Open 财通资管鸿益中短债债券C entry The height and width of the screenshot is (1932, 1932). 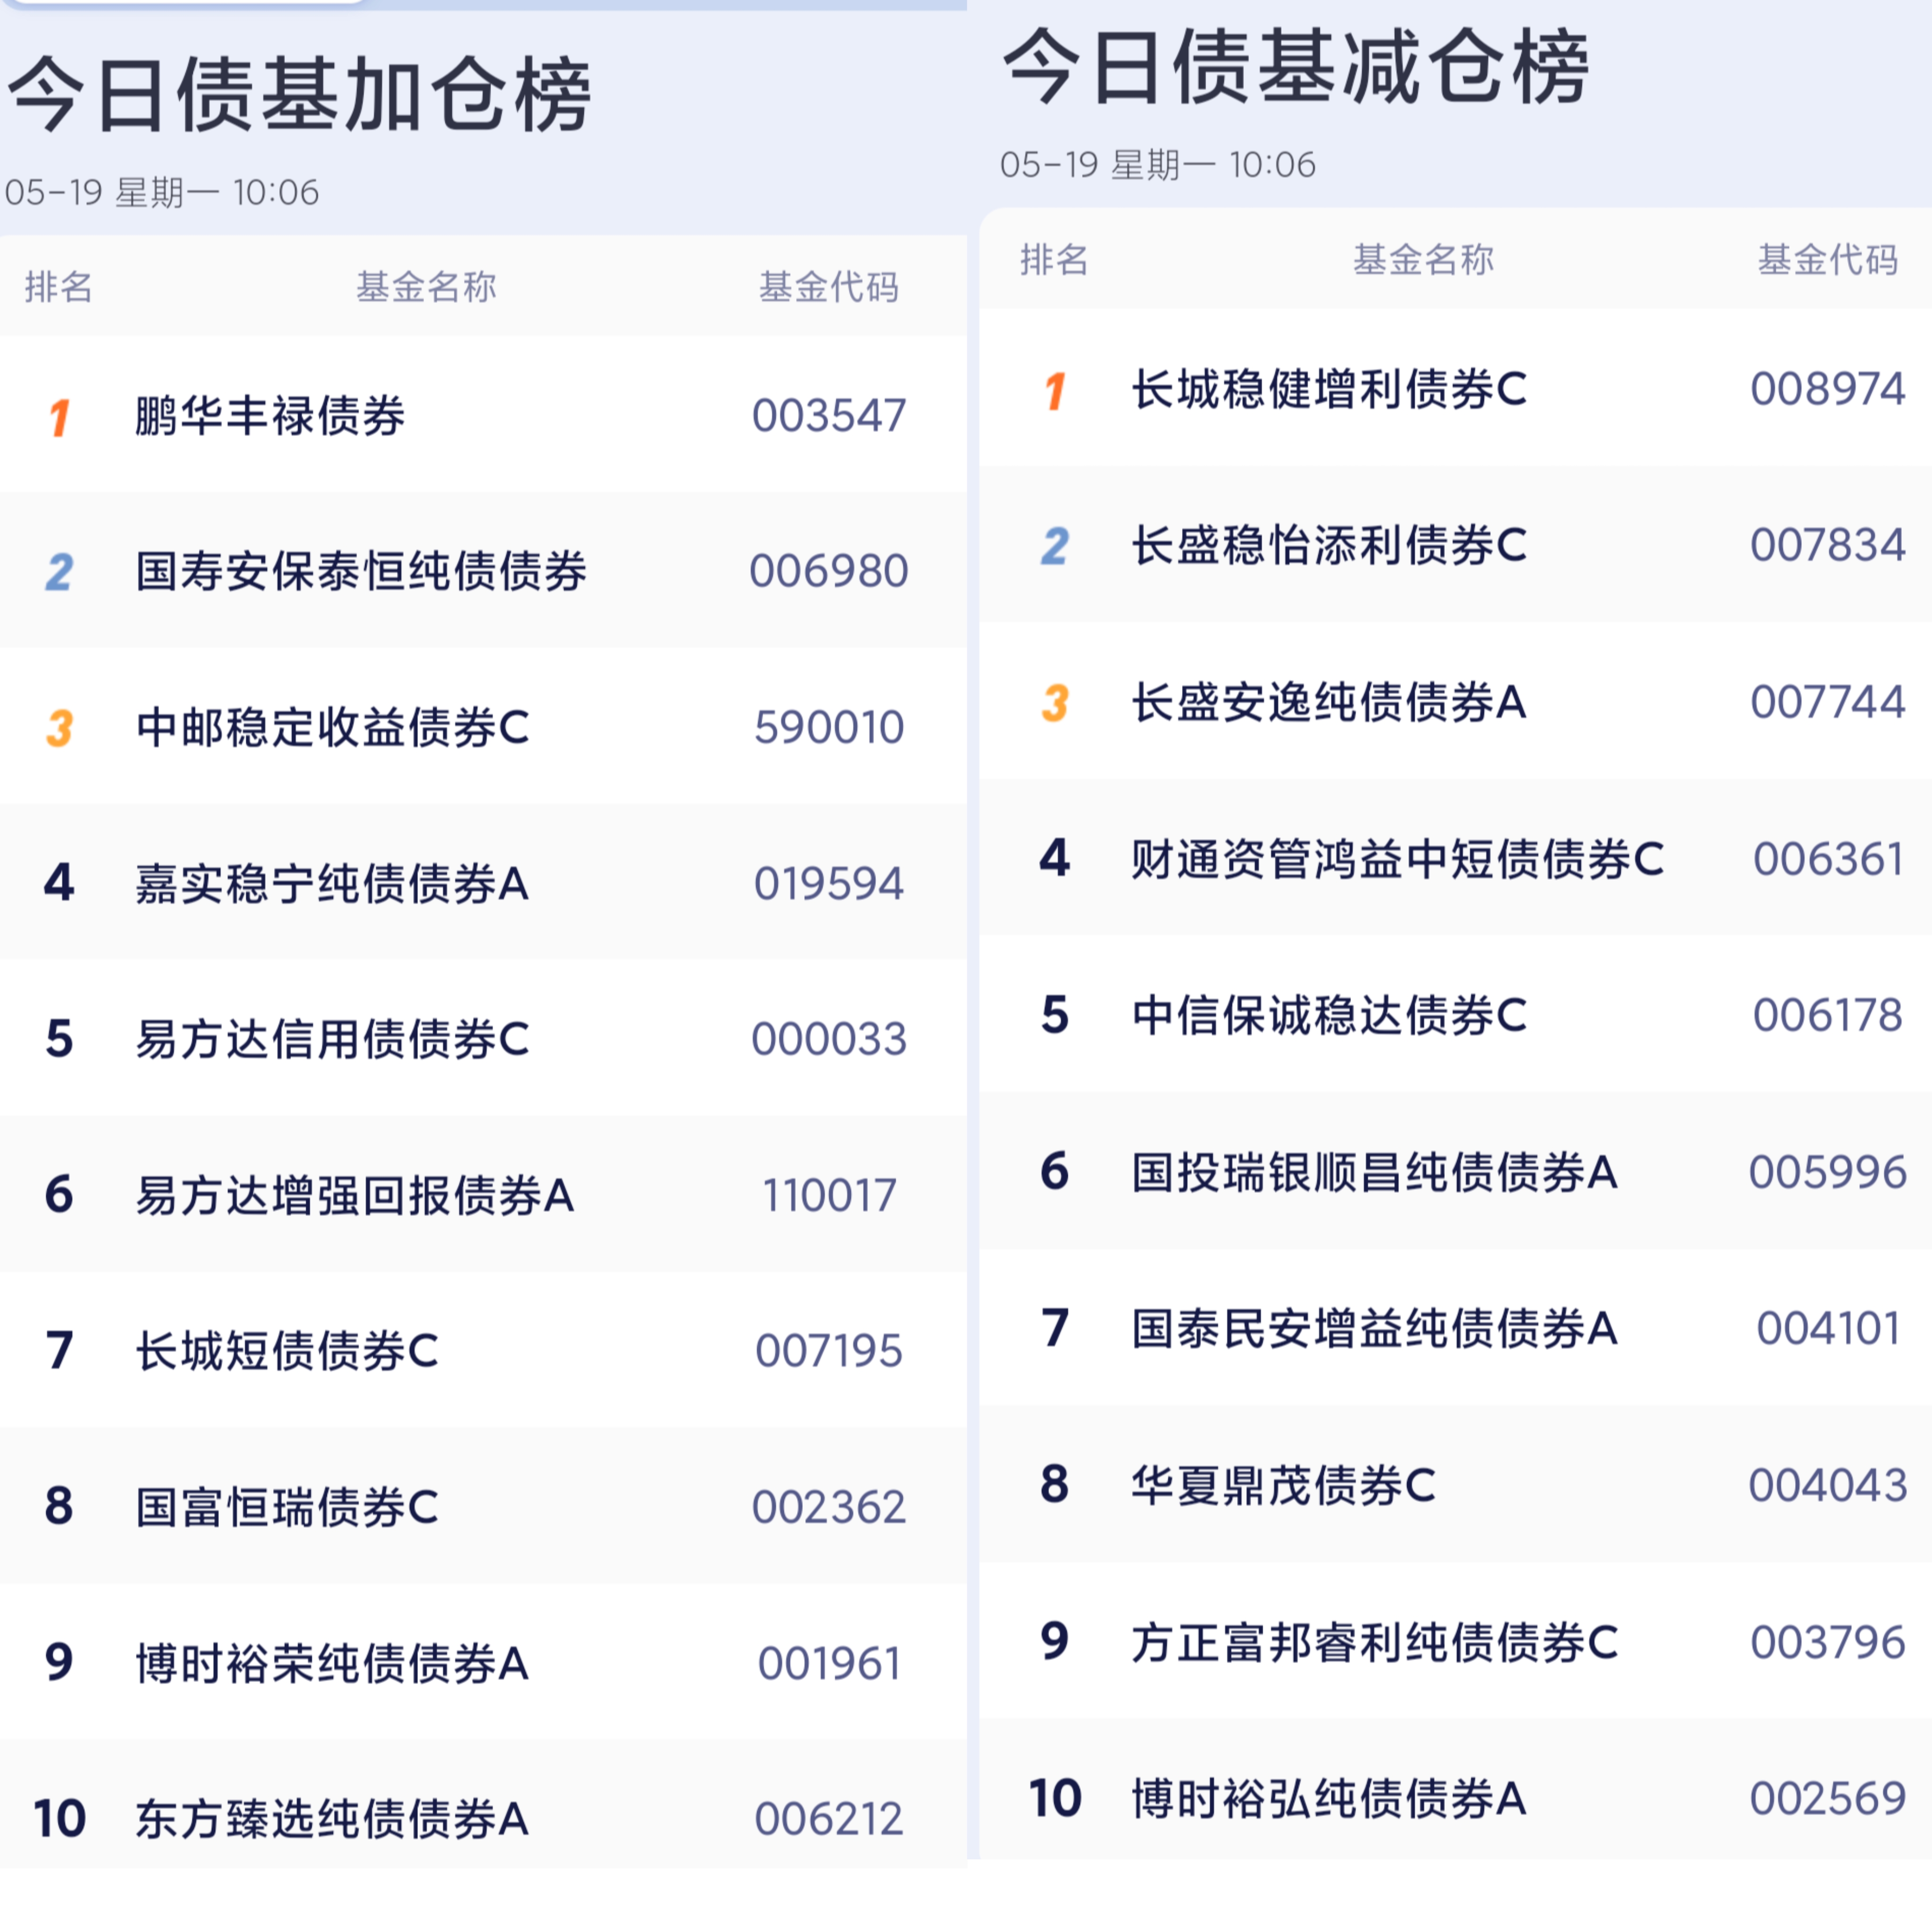tap(1397, 859)
